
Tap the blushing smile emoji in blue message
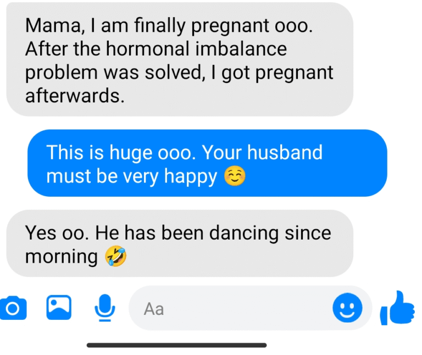[235, 176]
